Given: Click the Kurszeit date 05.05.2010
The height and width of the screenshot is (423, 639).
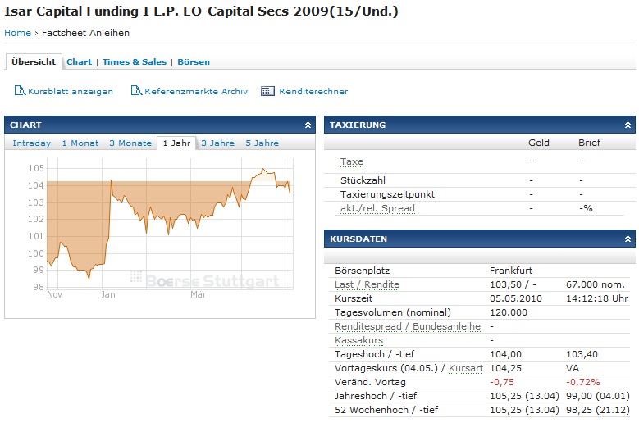Looking at the screenshot, I should (x=516, y=298).
